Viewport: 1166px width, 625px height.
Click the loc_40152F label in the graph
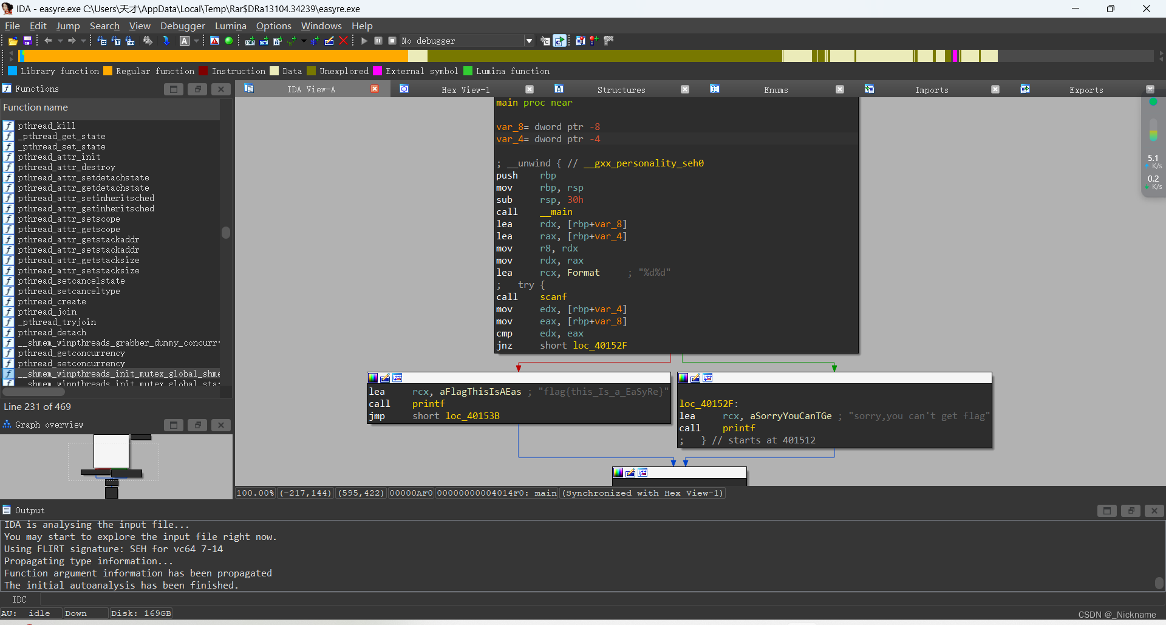pyautogui.click(x=708, y=403)
